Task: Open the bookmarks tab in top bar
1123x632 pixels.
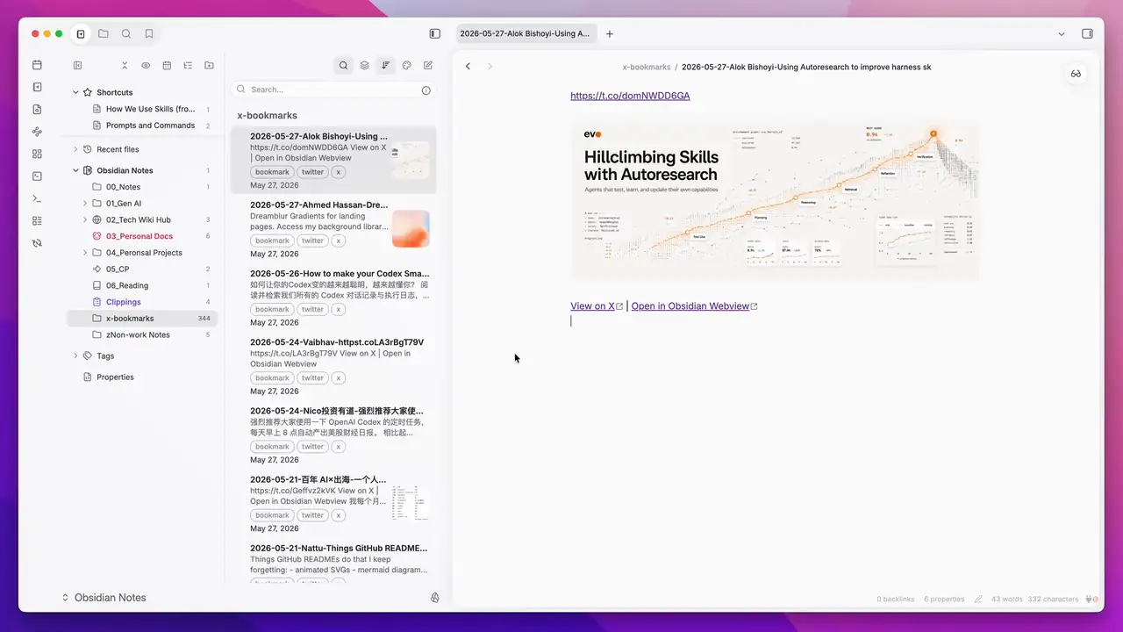Action: 149,34
